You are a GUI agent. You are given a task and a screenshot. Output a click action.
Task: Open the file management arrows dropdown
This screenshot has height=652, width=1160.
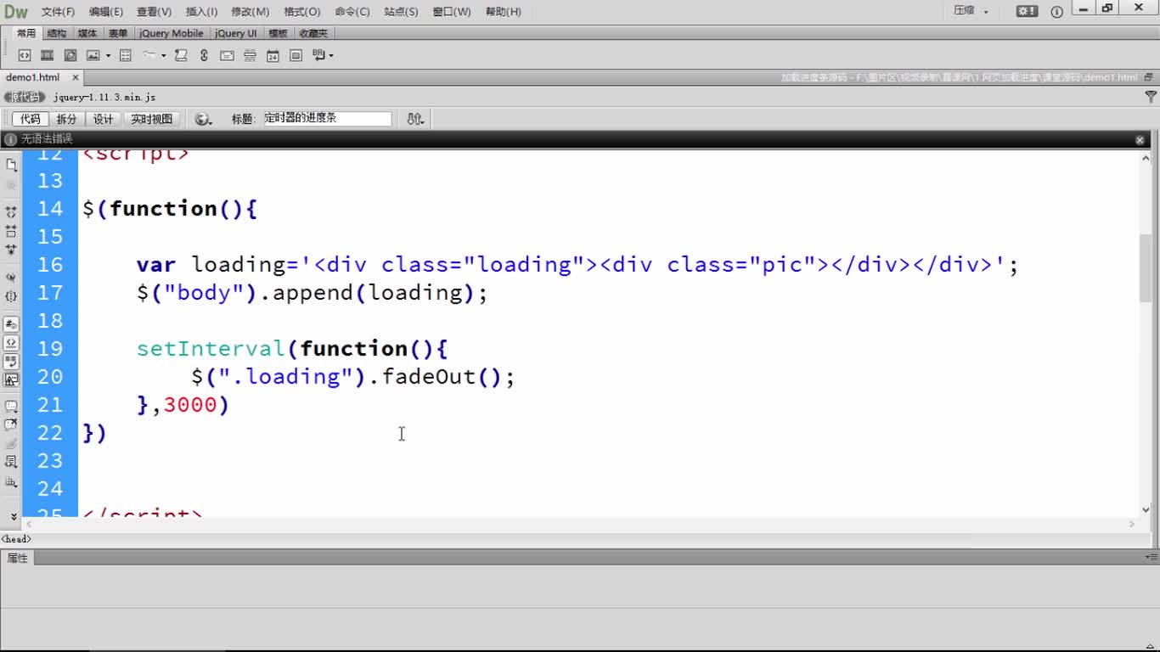[x=415, y=120]
